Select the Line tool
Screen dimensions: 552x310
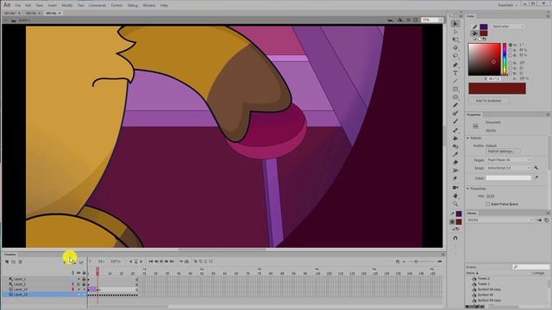(455, 81)
